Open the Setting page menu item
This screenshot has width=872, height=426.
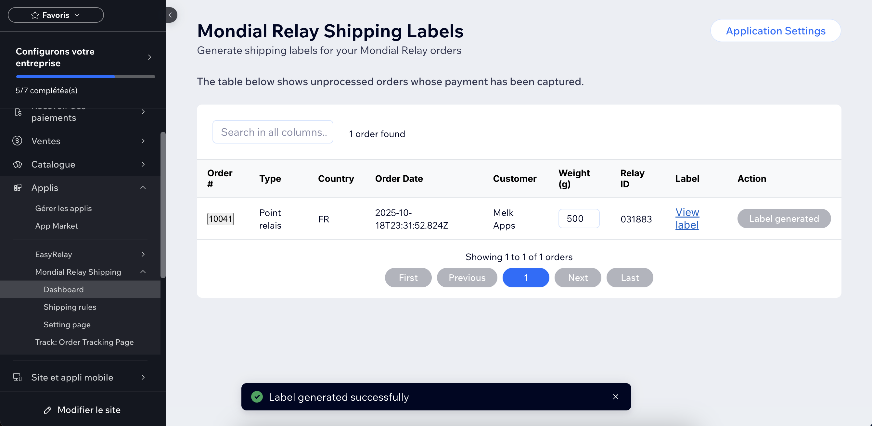coord(67,324)
